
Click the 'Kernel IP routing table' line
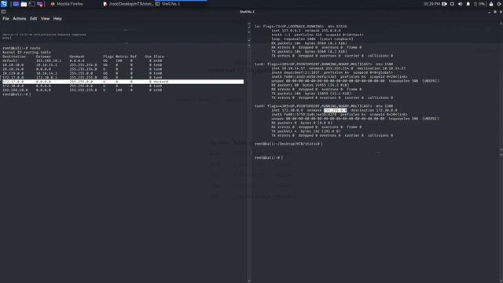point(26,53)
